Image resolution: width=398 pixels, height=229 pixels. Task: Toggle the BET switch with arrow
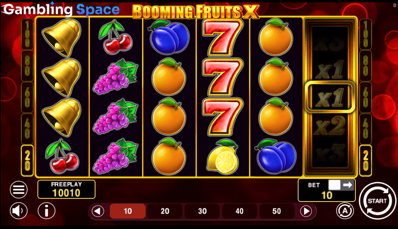(x=341, y=185)
